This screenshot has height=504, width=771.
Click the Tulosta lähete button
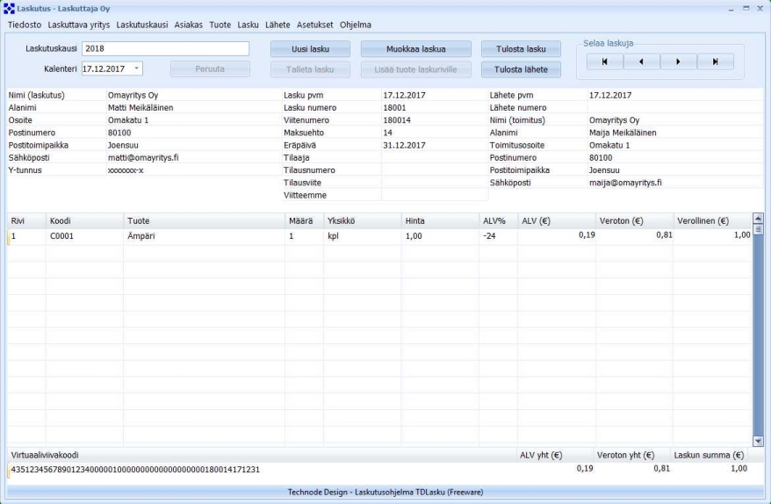tap(521, 69)
